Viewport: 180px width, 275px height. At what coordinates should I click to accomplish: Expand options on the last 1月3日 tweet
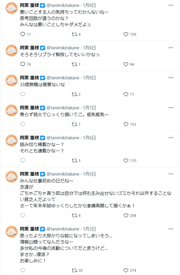[x=171, y=229]
